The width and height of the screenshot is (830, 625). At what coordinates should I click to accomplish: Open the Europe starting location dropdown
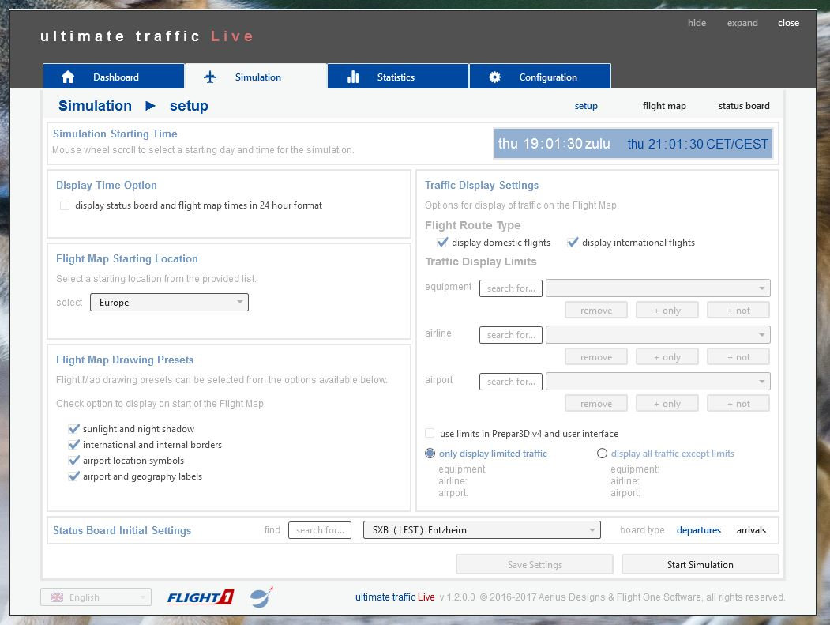point(169,303)
